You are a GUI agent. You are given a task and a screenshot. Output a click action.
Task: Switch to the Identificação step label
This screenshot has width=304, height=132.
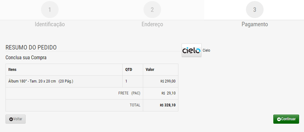(x=50, y=24)
